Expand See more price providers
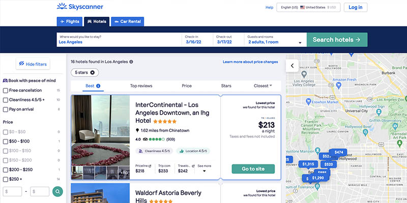Viewport: 407px width, 203px height. [204, 168]
